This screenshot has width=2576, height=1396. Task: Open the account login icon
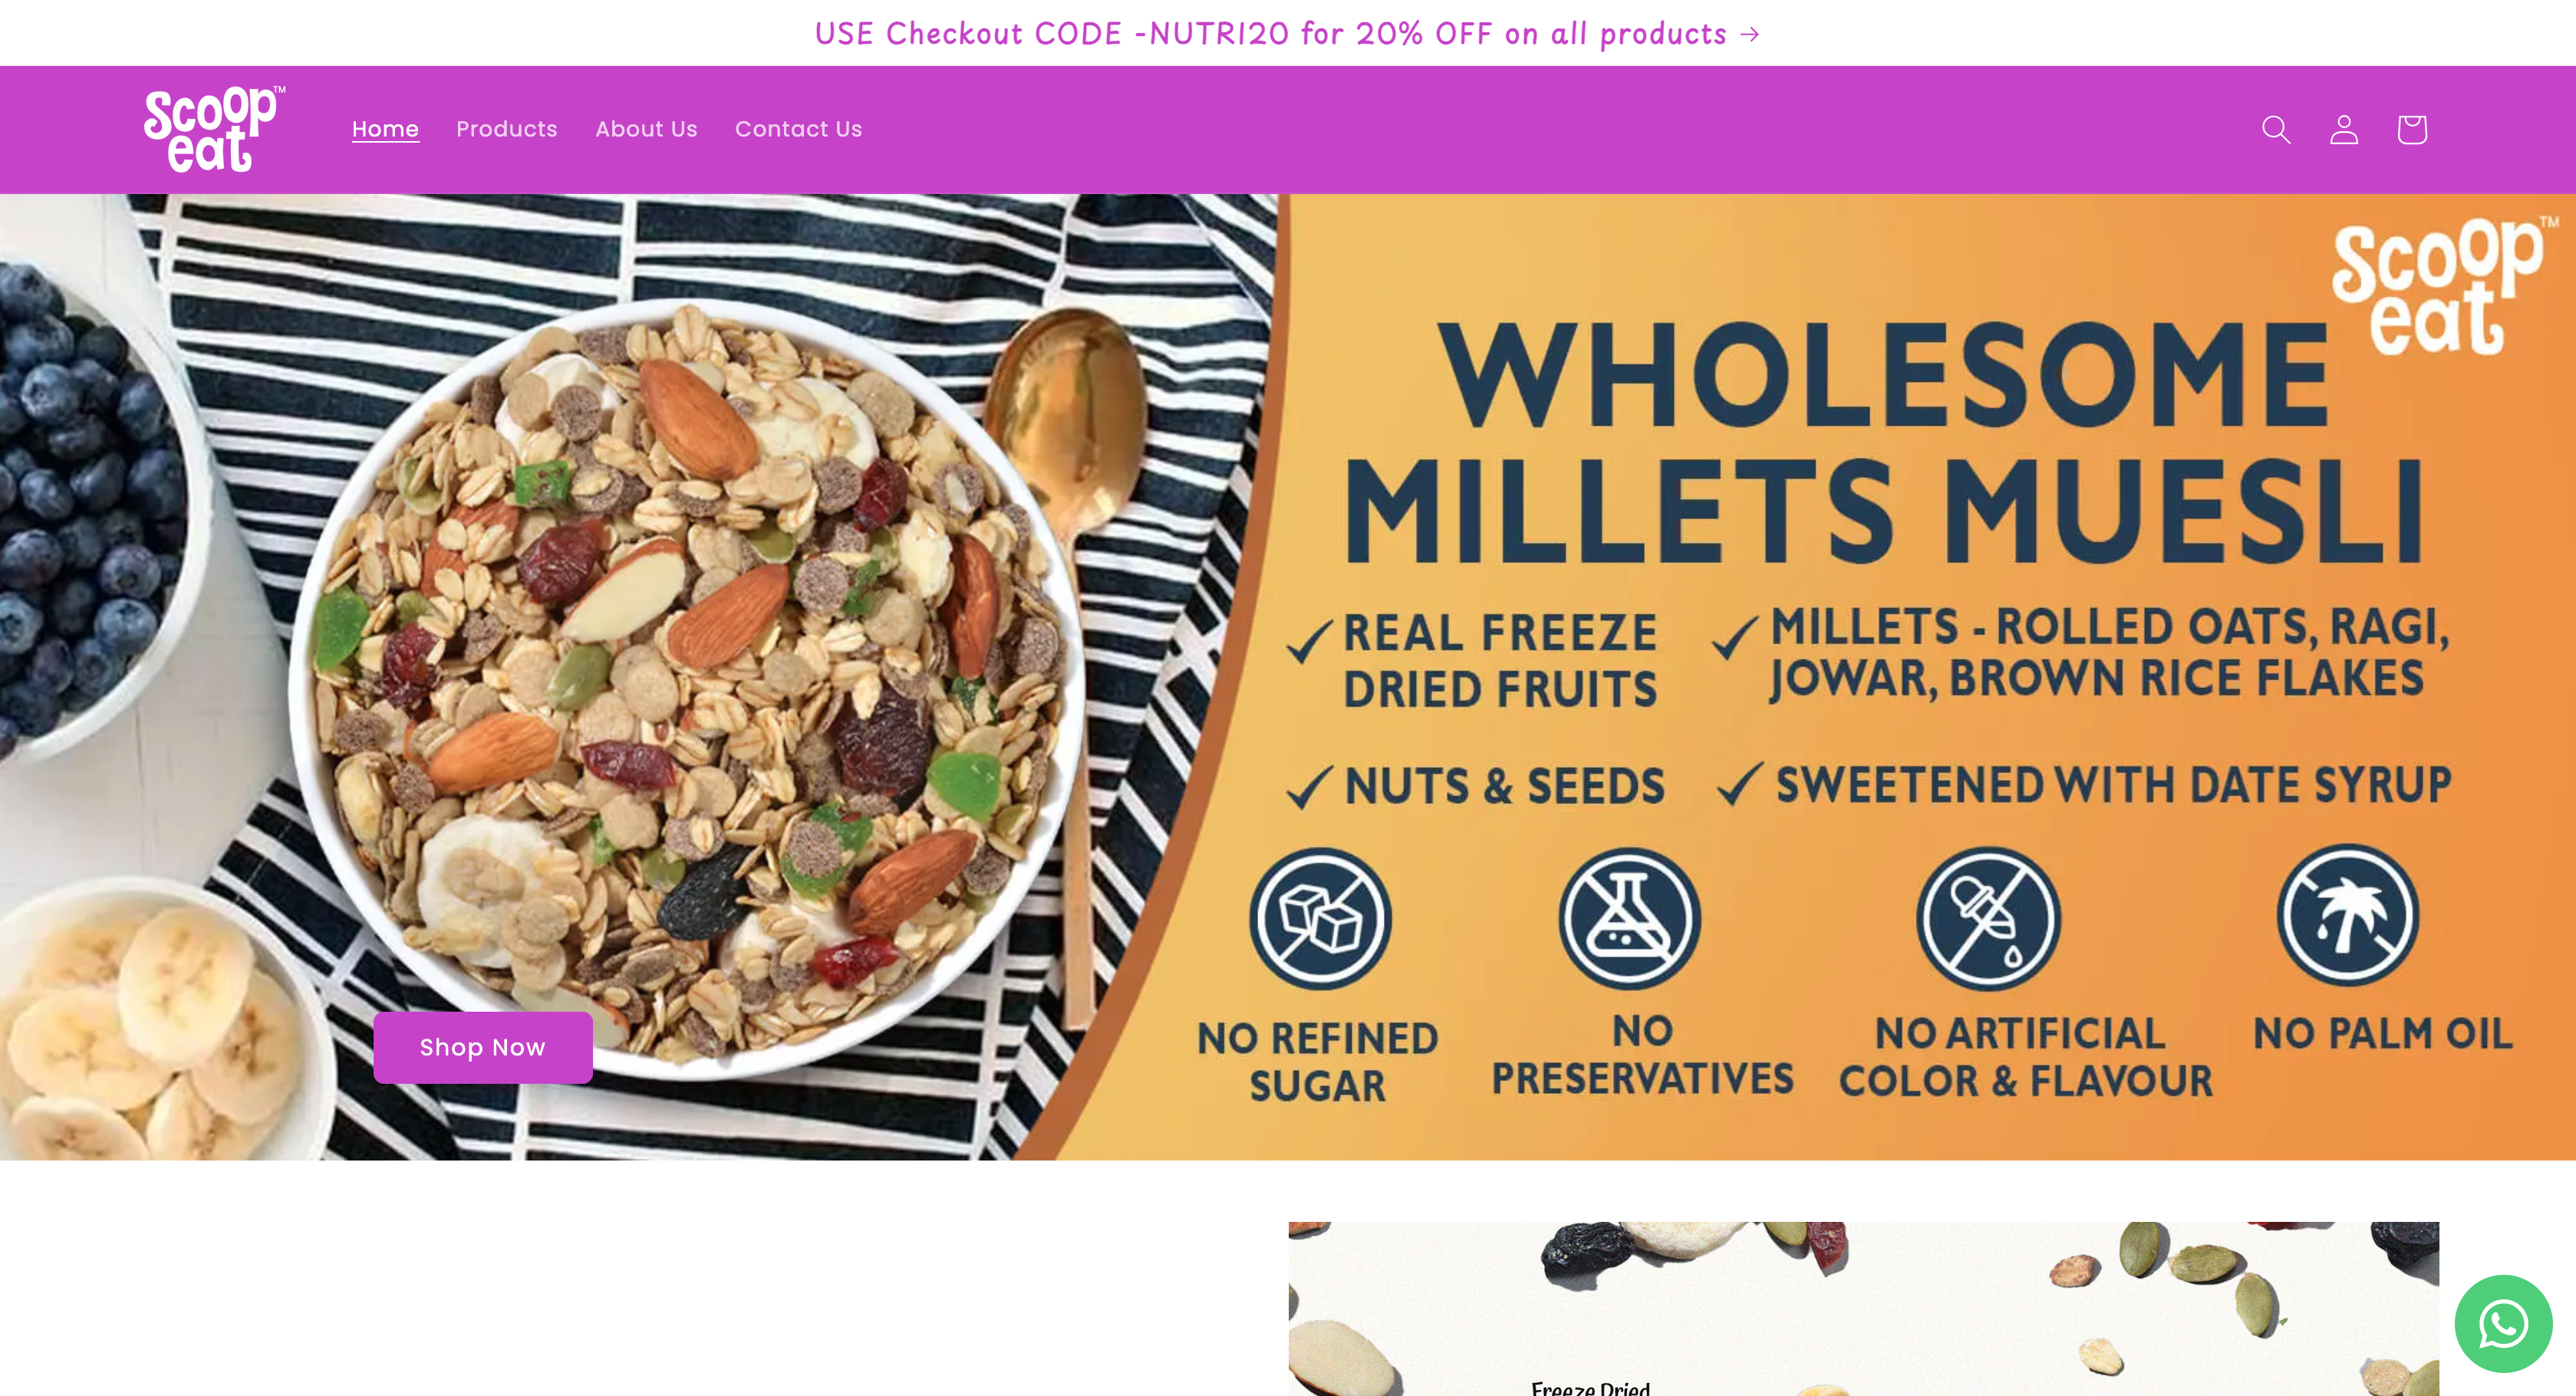[x=2344, y=130]
